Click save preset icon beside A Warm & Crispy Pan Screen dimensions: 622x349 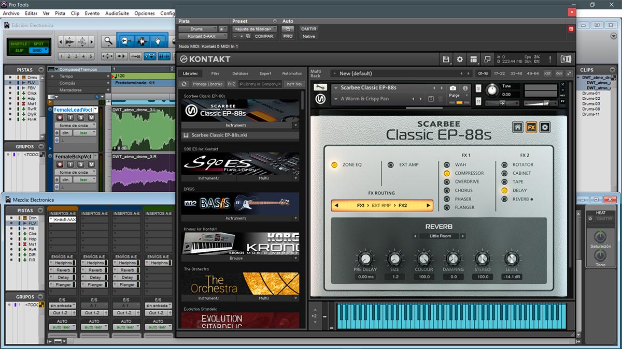coord(431,99)
